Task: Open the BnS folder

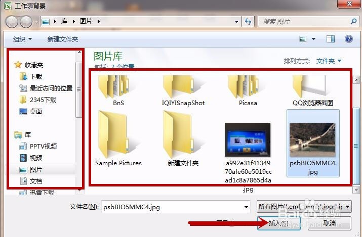Action: point(118,90)
